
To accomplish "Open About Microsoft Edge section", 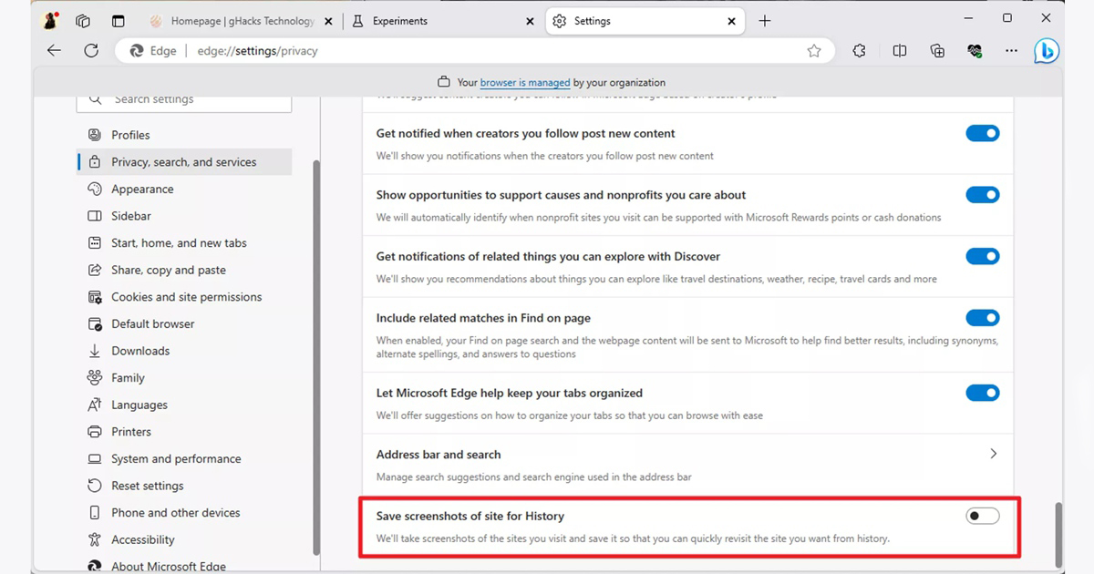I will 184,566.
